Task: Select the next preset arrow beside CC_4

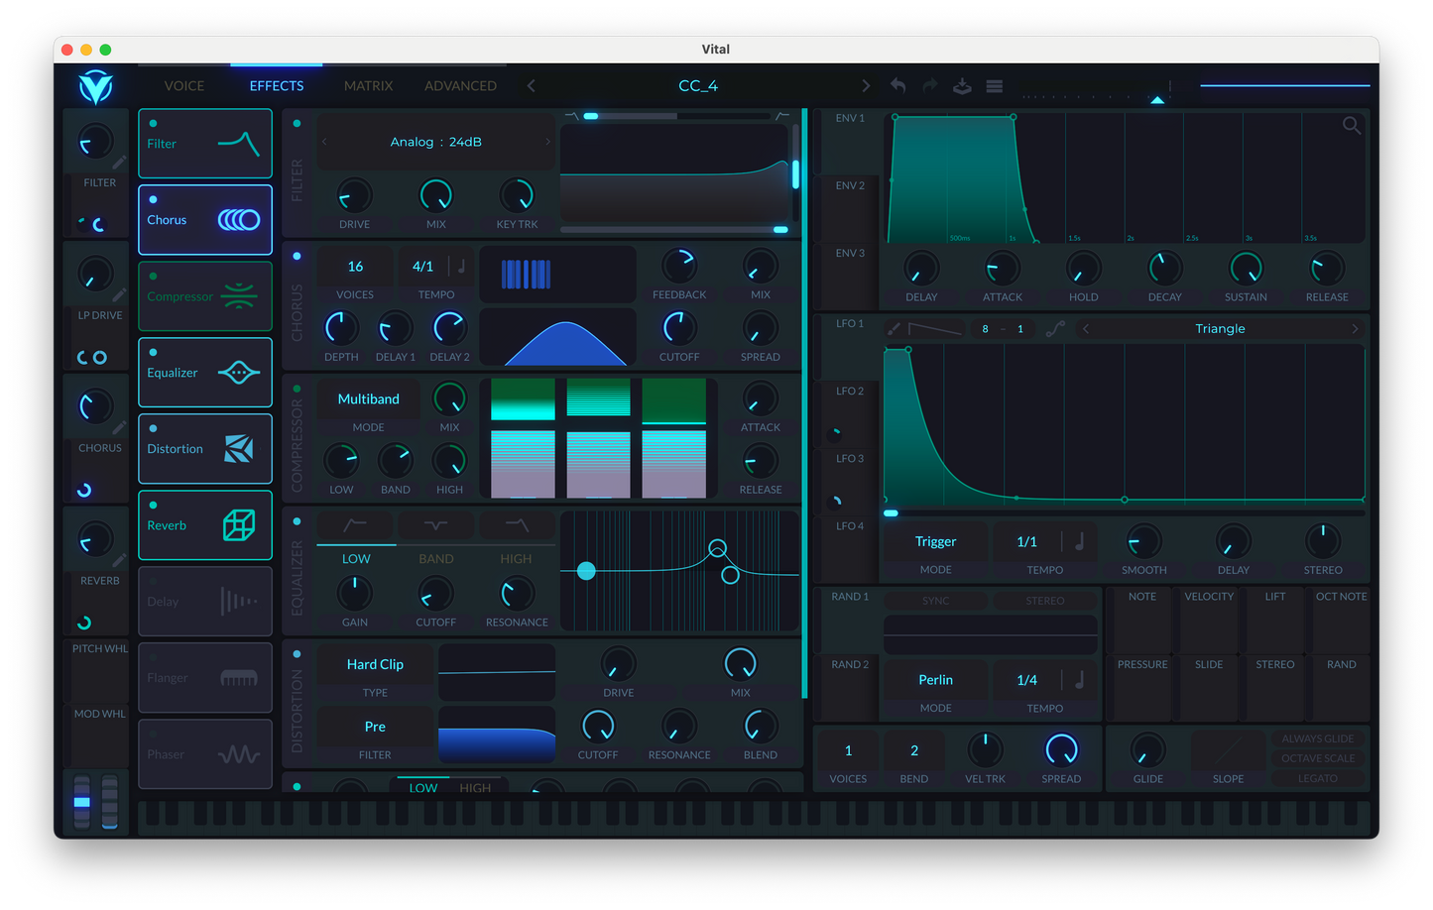Action: click(865, 86)
